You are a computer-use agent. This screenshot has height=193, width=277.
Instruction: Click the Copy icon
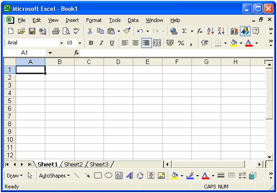[100, 31]
